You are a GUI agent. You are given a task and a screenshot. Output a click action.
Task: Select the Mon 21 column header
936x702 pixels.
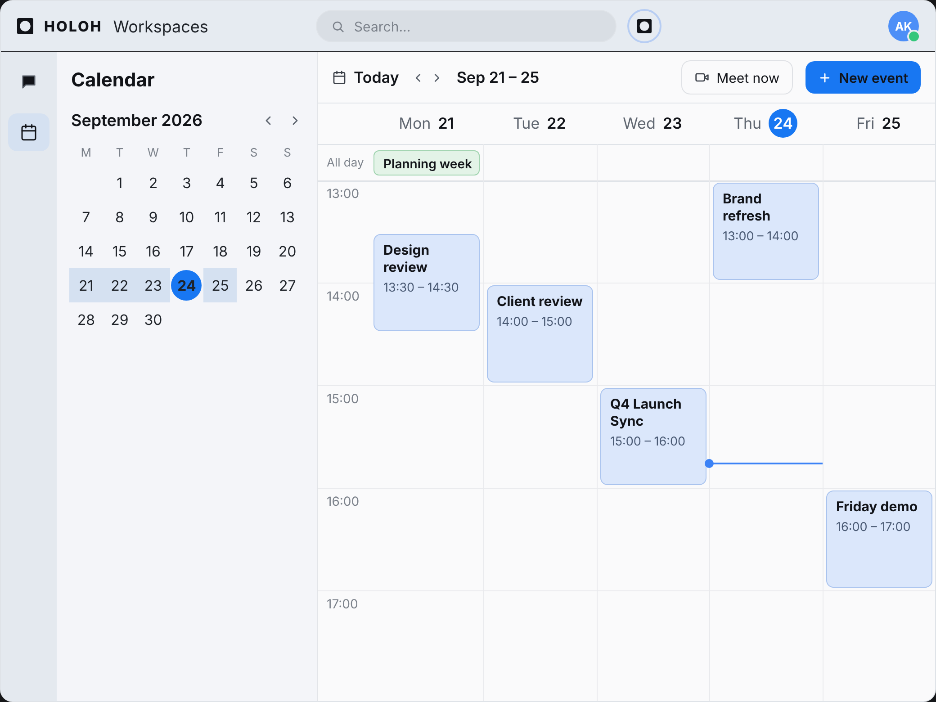click(427, 123)
